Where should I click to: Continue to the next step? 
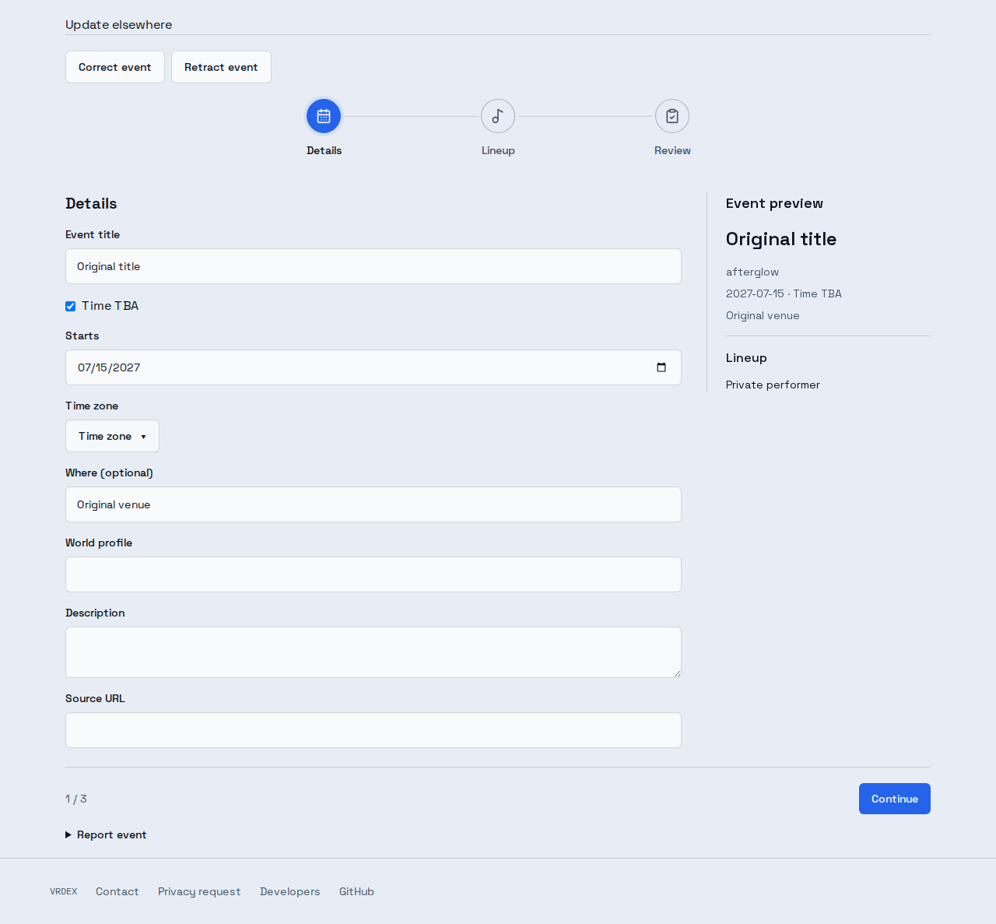pos(895,799)
